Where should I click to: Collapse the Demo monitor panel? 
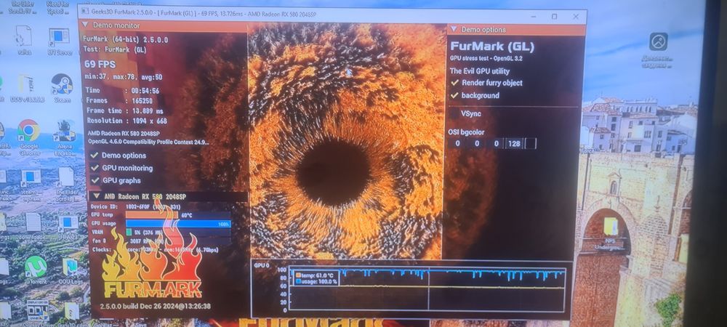[x=85, y=25]
